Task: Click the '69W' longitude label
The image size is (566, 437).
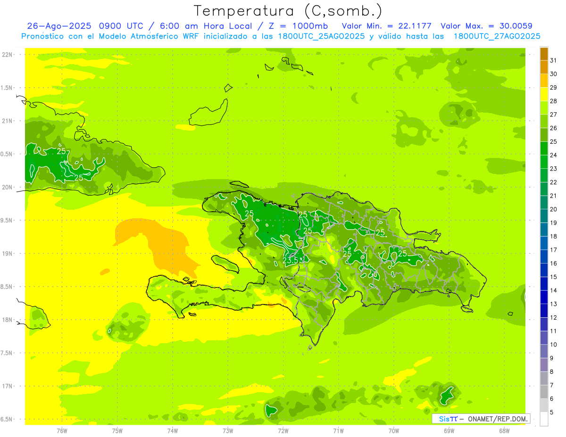Action: click(x=449, y=430)
